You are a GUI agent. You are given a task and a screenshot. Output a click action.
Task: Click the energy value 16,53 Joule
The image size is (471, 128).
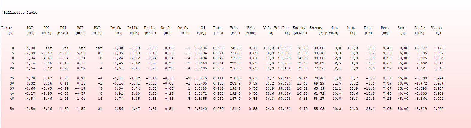[x=302, y=48]
